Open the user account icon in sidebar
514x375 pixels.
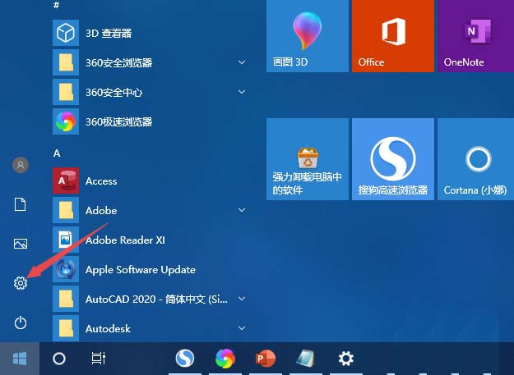(x=21, y=165)
